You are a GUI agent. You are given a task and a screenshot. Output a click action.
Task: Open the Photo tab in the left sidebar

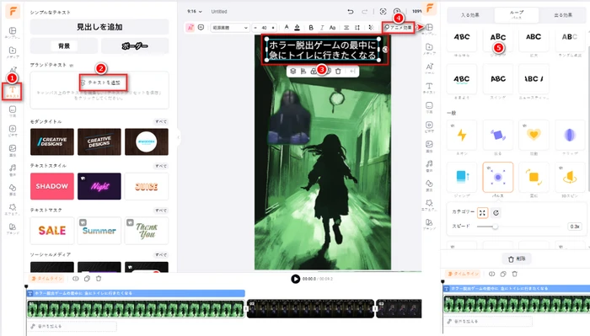13,150
